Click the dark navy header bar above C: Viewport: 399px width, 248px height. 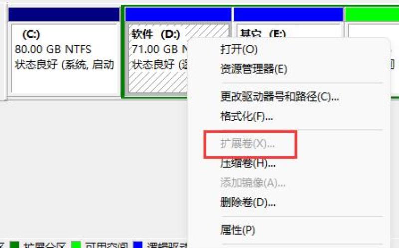click(x=64, y=14)
